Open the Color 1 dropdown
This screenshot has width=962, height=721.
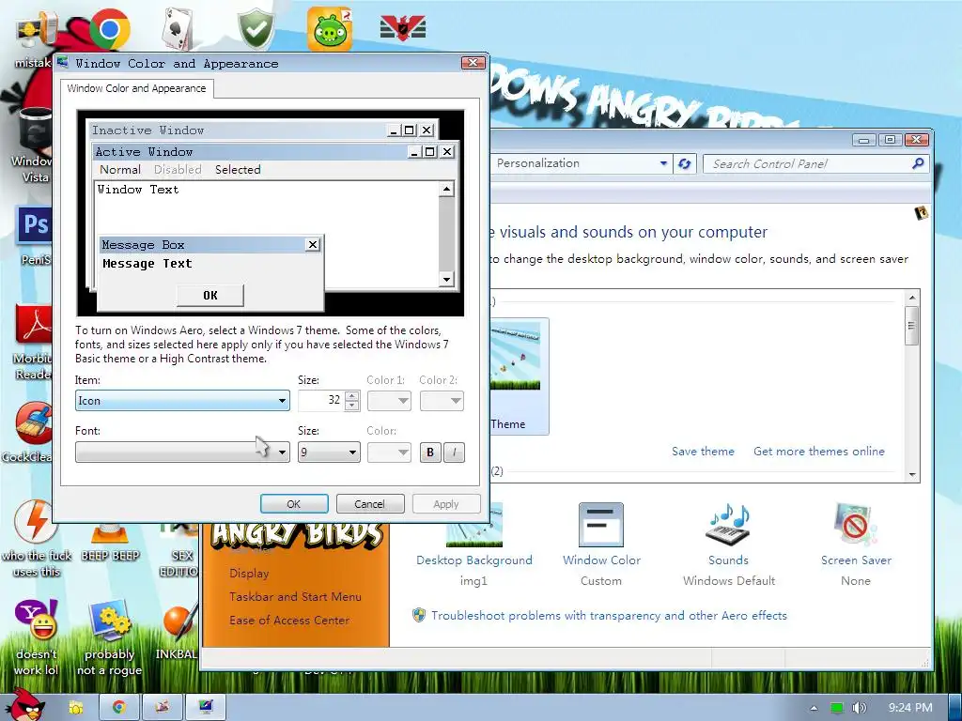pyautogui.click(x=389, y=401)
